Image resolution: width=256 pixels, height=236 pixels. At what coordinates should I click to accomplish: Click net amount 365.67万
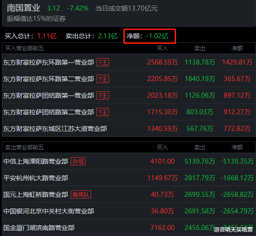pyautogui.click(x=237, y=79)
